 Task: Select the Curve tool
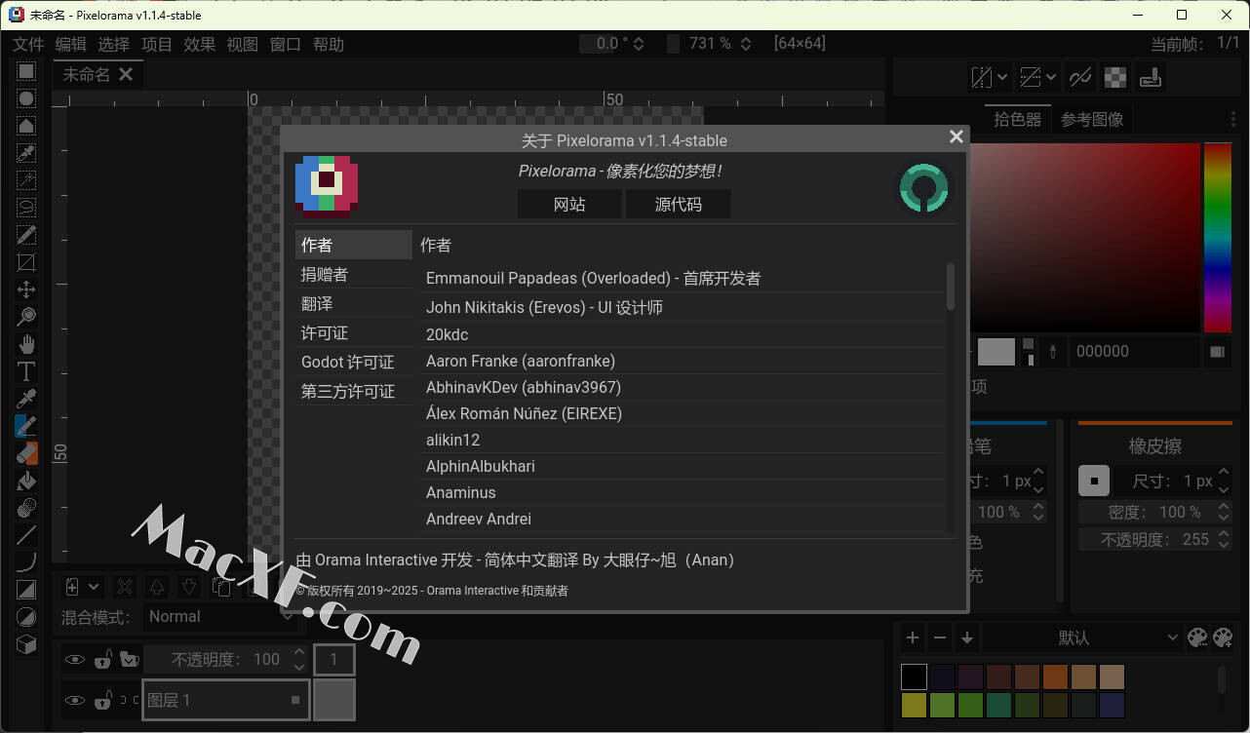(x=26, y=562)
